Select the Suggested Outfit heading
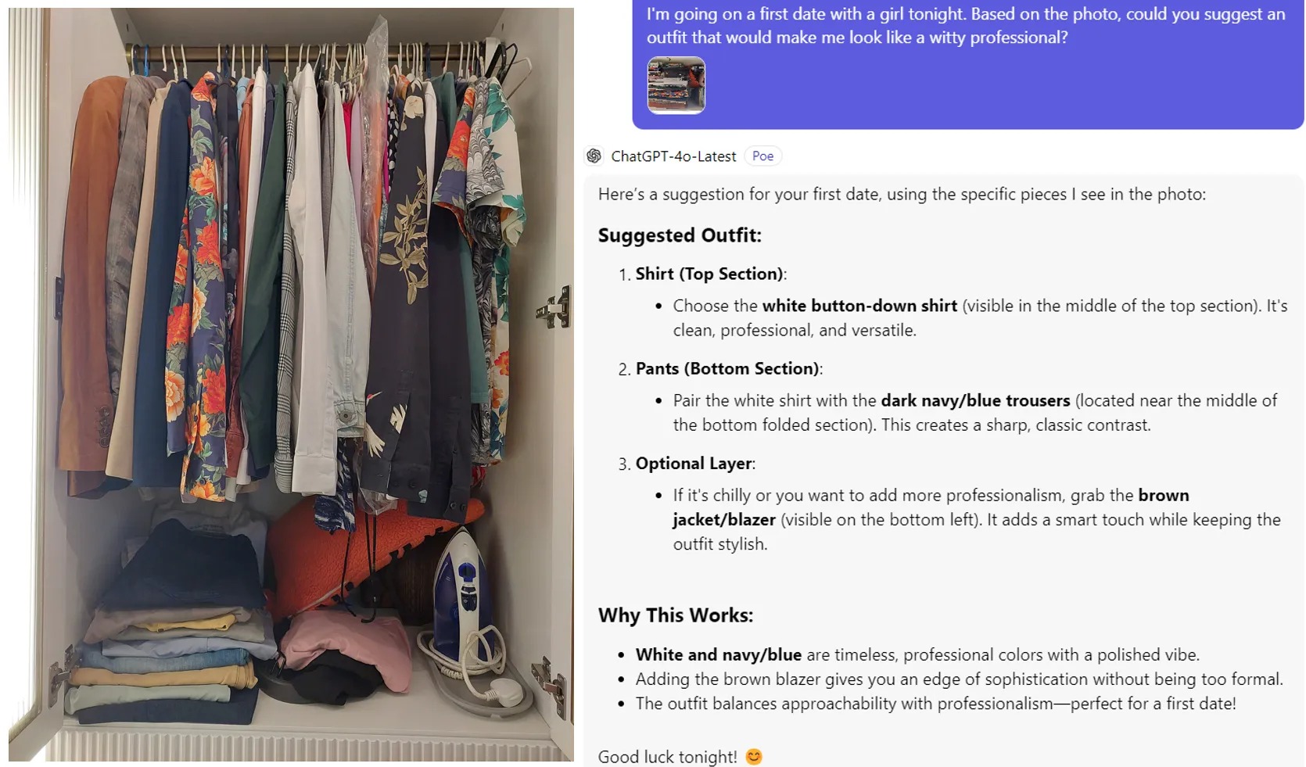 pos(680,235)
